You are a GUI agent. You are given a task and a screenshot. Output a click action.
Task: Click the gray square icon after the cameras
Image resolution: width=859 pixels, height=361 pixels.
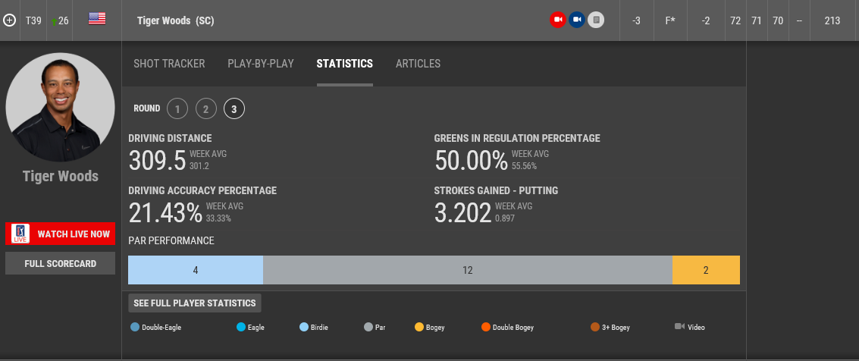tap(596, 20)
